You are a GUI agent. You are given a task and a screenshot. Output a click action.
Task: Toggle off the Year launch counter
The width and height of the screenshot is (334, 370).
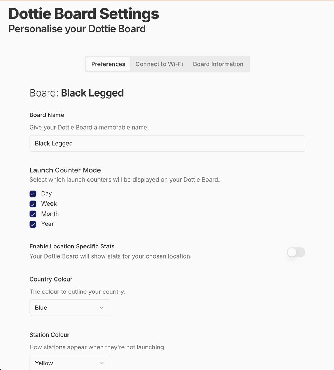pyautogui.click(x=33, y=224)
